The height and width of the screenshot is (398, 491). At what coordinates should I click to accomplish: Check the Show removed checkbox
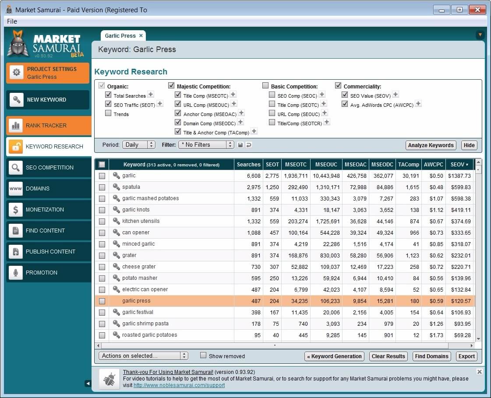pyautogui.click(x=203, y=355)
